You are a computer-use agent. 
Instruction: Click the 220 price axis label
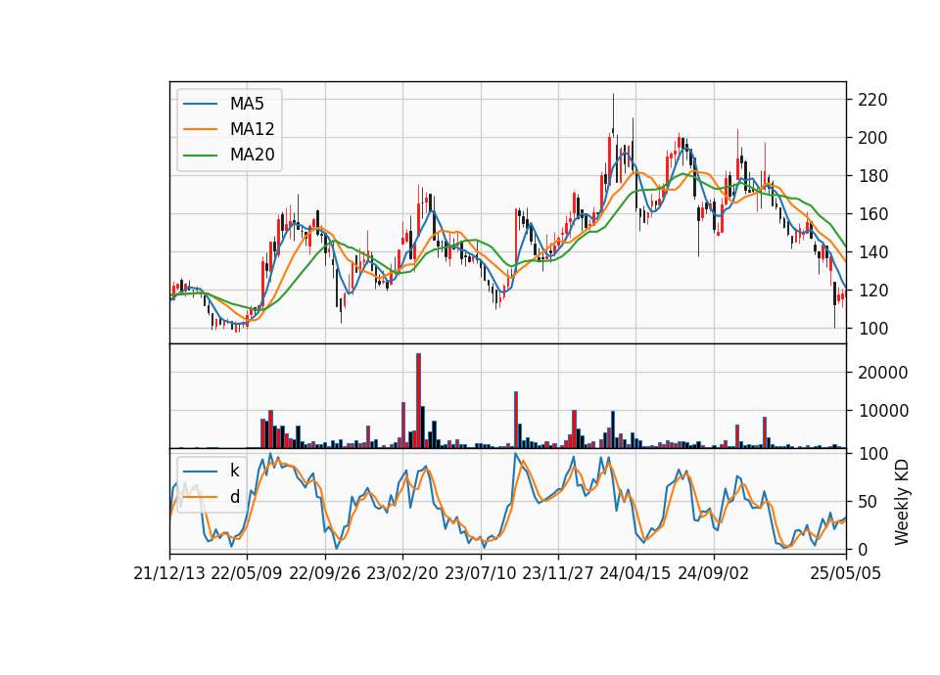click(x=872, y=100)
